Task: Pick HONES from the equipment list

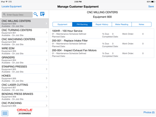Action: tap(24, 78)
